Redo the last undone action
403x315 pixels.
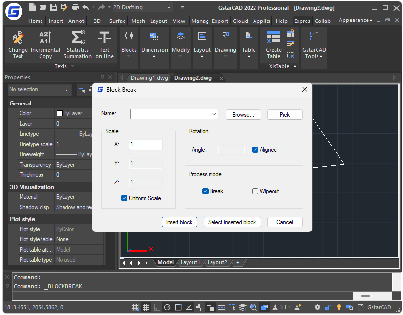click(x=102, y=7)
